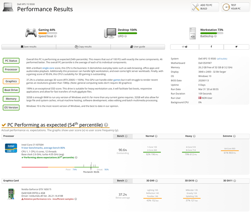The width and height of the screenshot is (251, 212).
Task: Click the Desktop 104% progress bar
Action: tap(128, 33)
